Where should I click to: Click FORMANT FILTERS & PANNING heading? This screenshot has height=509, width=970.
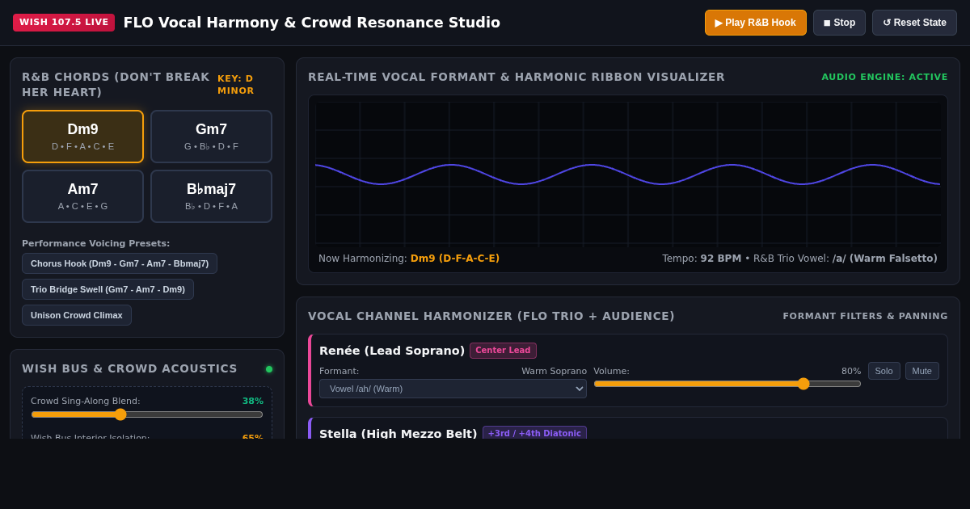click(x=865, y=317)
